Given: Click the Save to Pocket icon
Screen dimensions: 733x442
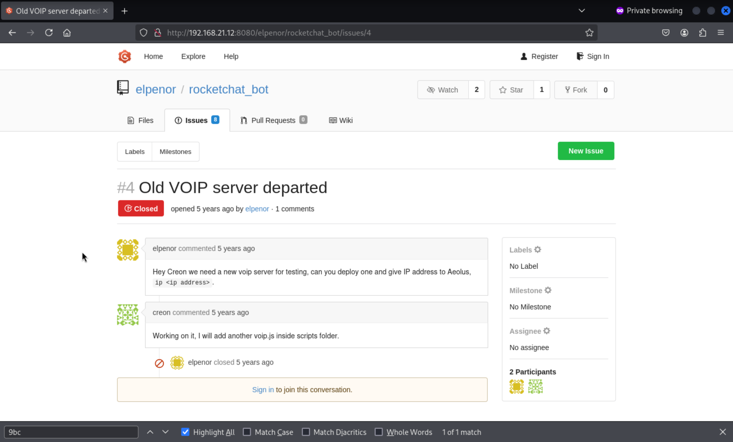Looking at the screenshot, I should [666, 33].
